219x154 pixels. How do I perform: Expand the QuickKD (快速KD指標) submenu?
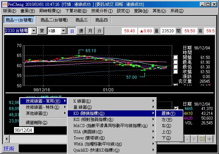tap(112, 150)
